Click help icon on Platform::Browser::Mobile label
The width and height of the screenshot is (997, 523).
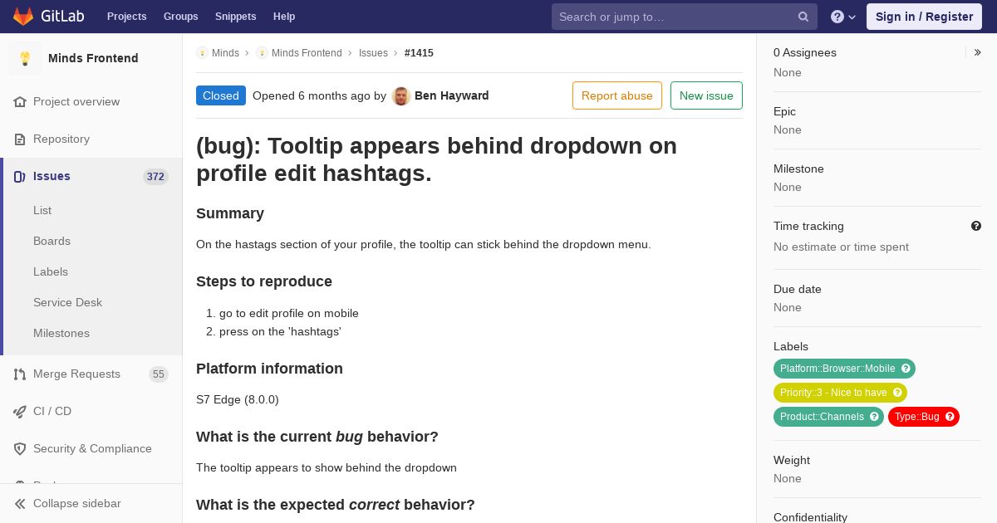[x=906, y=369]
